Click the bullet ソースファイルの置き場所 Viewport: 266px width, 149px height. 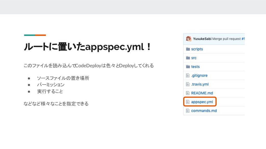(63, 78)
